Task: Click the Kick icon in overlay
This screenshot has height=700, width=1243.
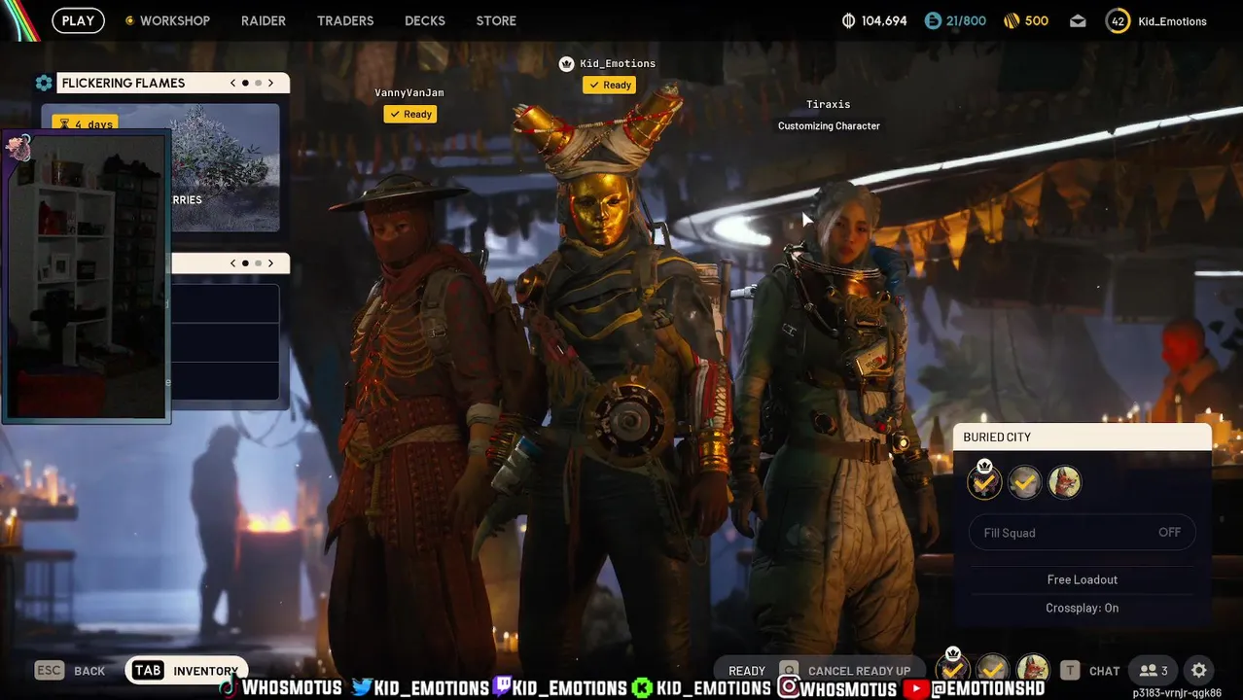Action: click(x=642, y=688)
